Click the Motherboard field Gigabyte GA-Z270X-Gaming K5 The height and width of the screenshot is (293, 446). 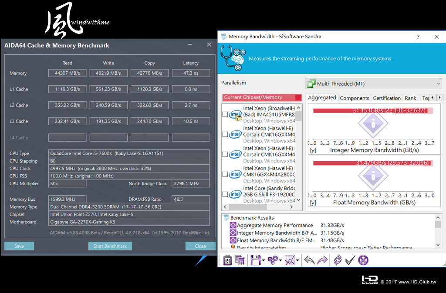(x=129, y=222)
